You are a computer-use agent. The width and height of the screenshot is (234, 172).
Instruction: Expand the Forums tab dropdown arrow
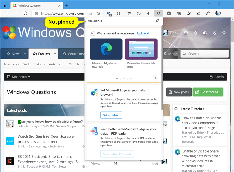pos(55,54)
